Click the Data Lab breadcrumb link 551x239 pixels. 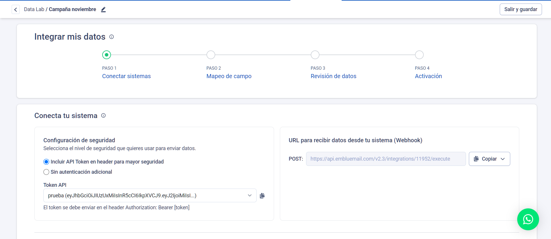(34, 9)
